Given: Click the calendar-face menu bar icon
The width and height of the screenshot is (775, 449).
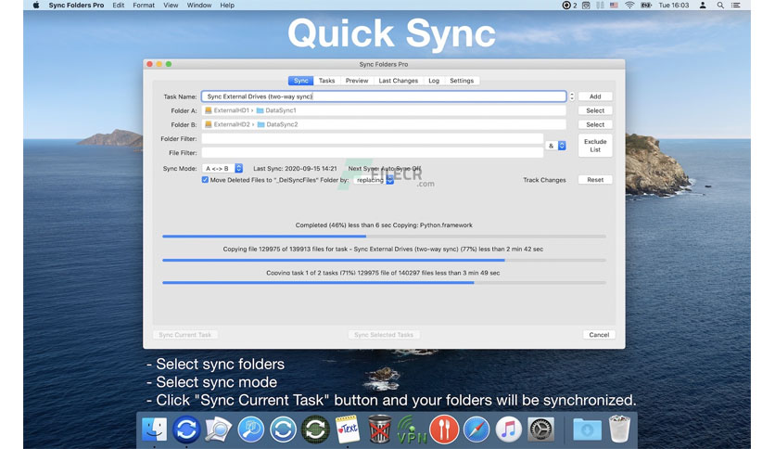Looking at the screenshot, I should (x=586, y=5).
